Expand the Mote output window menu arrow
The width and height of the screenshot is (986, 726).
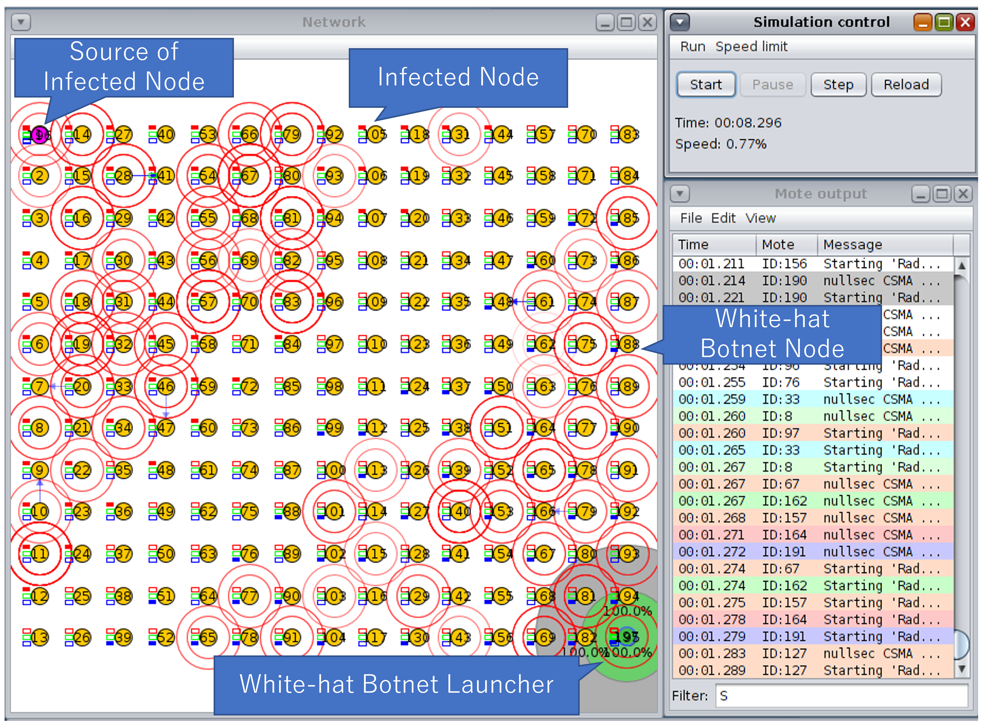point(680,193)
